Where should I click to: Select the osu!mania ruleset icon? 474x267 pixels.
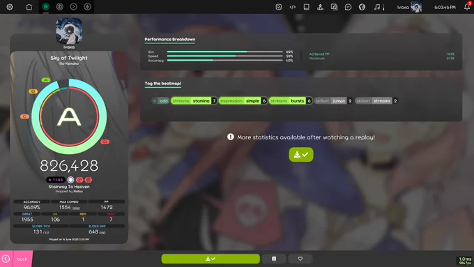click(87, 7)
